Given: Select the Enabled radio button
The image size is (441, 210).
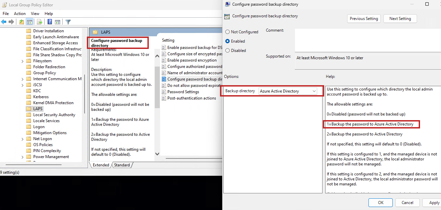Looking at the screenshot, I should (x=228, y=41).
